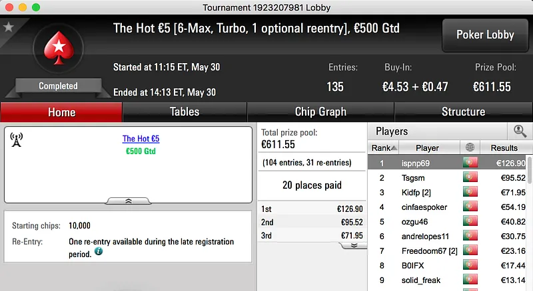Viewport: 533px width, 291px height.
Task: Switch to the Tables tab
Action: point(185,112)
